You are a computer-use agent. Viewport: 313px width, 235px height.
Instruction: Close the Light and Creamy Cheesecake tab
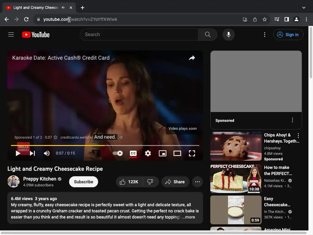point(71,8)
